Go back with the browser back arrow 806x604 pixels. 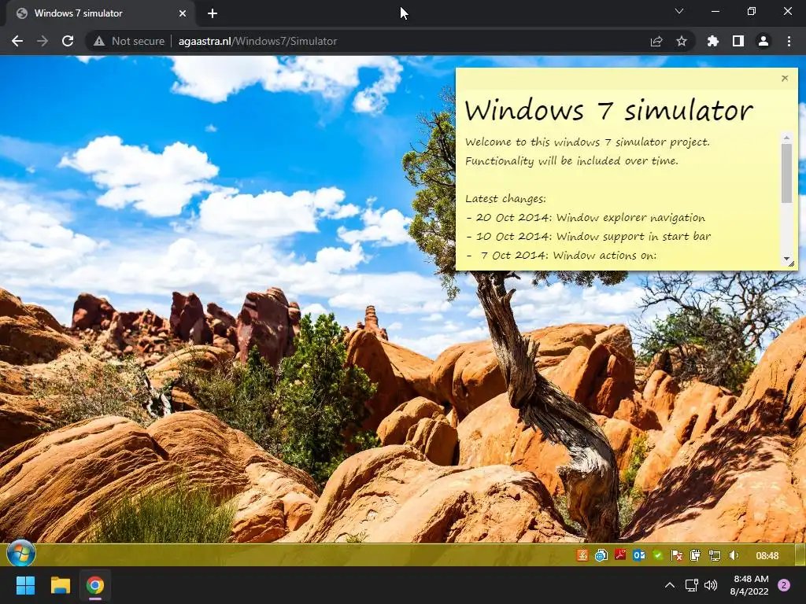tap(17, 41)
